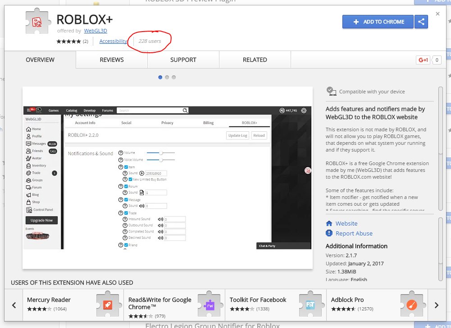
Task: Click the Robux balance icon in preview
Action: point(282,110)
